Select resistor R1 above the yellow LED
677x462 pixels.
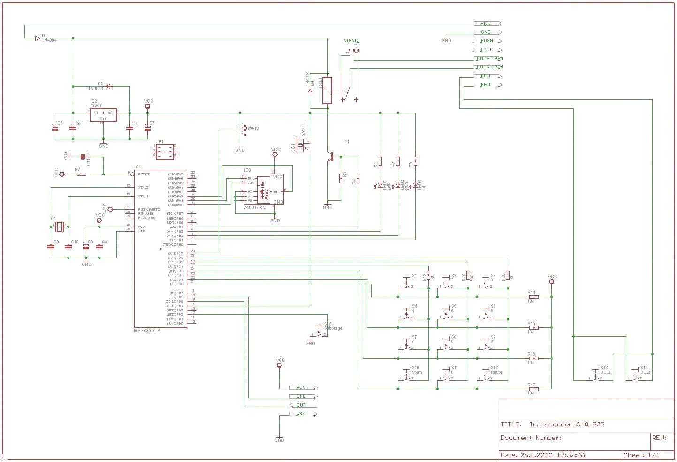[x=380, y=162]
